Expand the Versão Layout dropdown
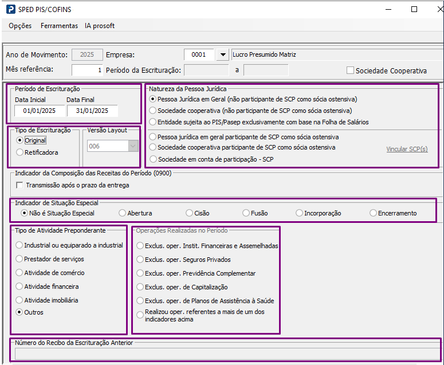This screenshot has width=444, height=365. (133, 146)
